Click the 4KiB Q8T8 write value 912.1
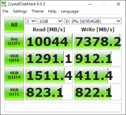126x115 pixels. (x=98, y=59)
